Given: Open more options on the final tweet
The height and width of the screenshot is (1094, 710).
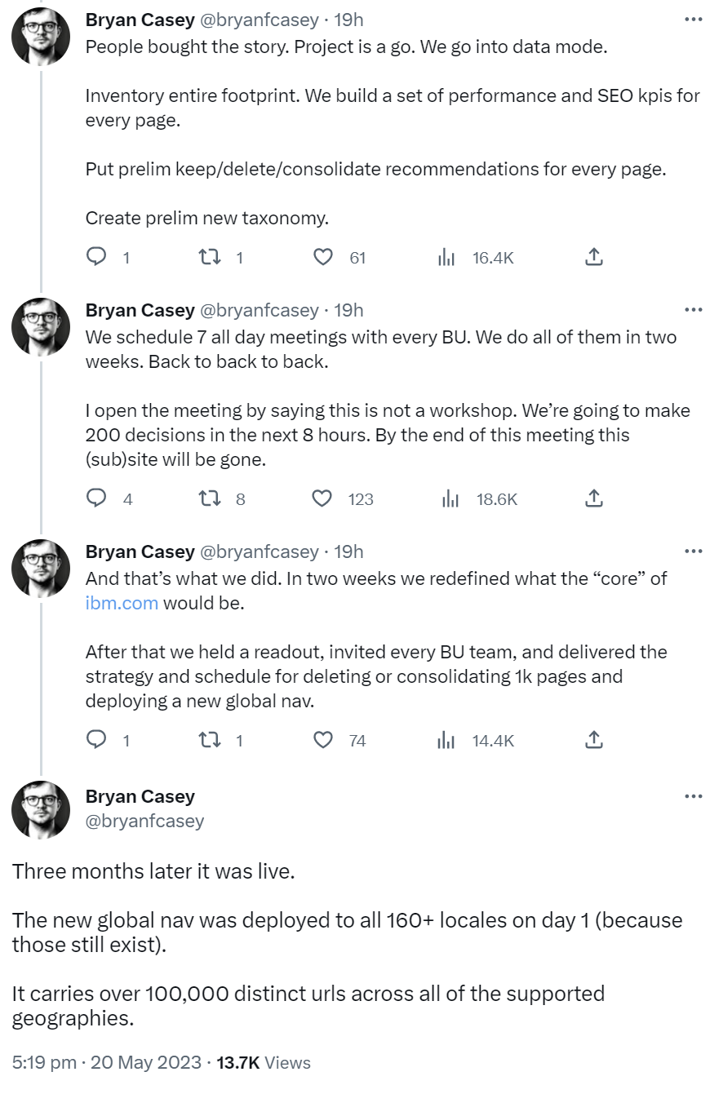Looking at the screenshot, I should click(x=694, y=796).
